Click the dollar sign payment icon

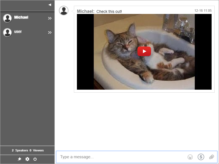point(201,157)
